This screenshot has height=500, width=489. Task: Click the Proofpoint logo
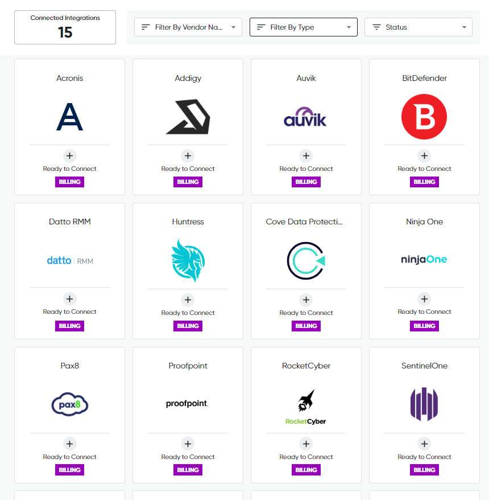188,404
